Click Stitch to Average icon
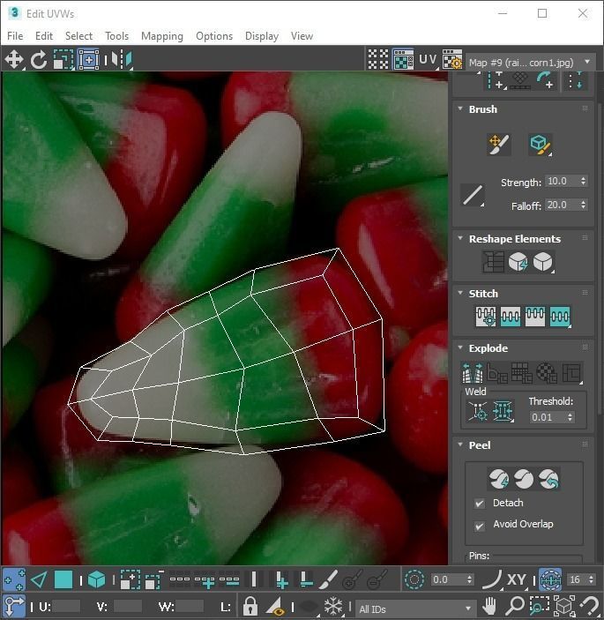The height and width of the screenshot is (620, 604). [511, 317]
